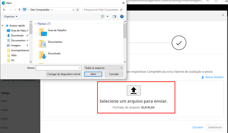Click the Nome file name field
Image resolution: width=228 pixels, height=133 pixels.
click(58, 68)
